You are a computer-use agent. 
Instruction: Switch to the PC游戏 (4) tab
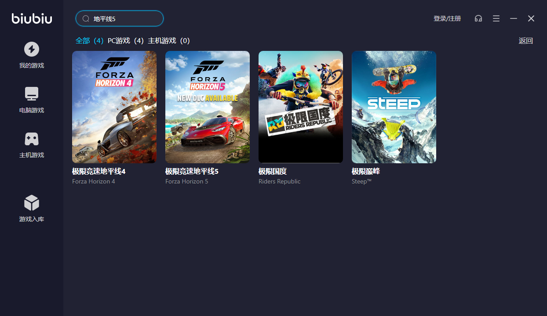tap(126, 41)
